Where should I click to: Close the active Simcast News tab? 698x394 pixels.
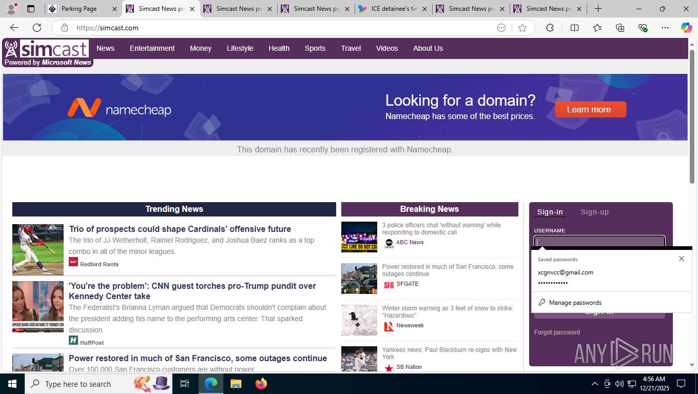tap(192, 9)
